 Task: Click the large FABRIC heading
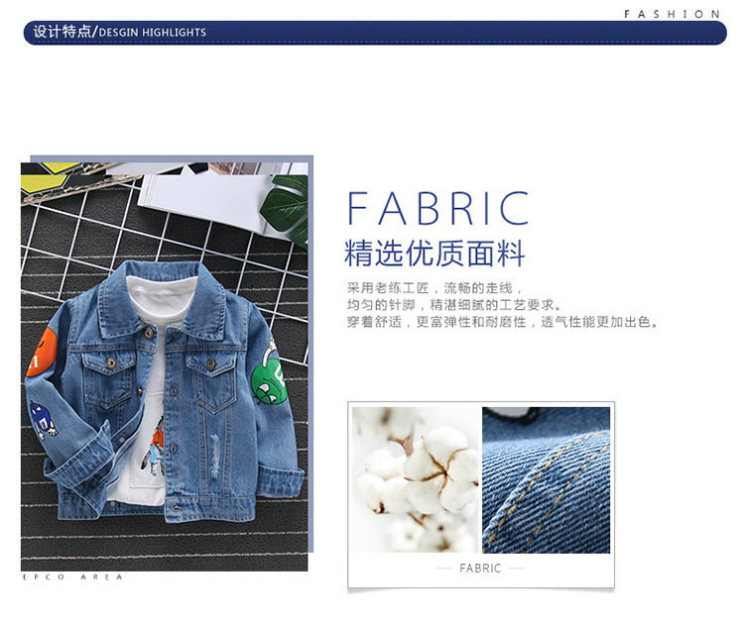click(x=437, y=208)
